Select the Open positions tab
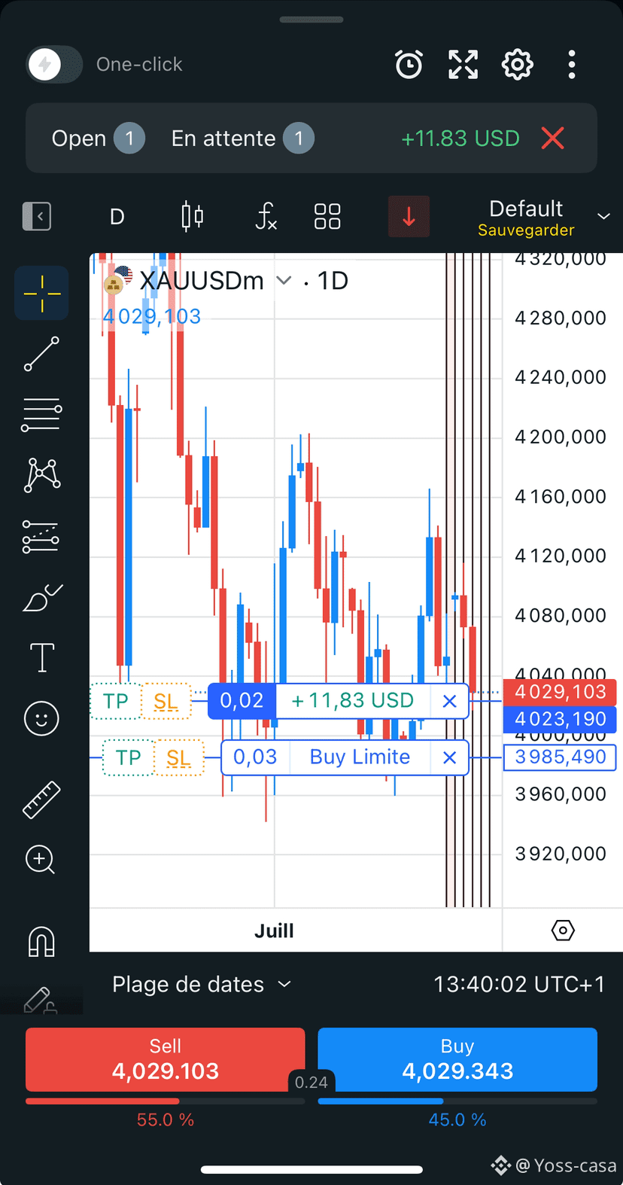Image resolution: width=623 pixels, height=1185 pixels. click(98, 139)
